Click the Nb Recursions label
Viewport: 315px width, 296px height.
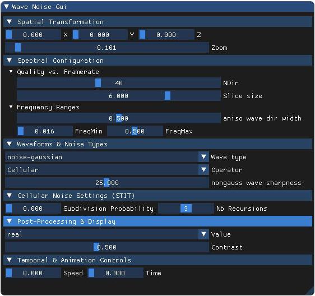click(x=242, y=209)
